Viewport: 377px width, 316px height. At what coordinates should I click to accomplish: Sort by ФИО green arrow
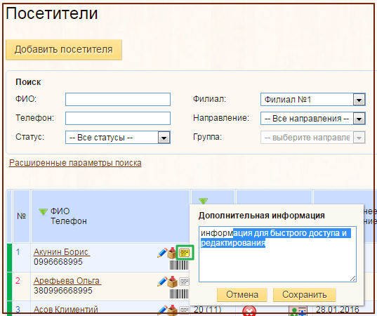click(43, 211)
